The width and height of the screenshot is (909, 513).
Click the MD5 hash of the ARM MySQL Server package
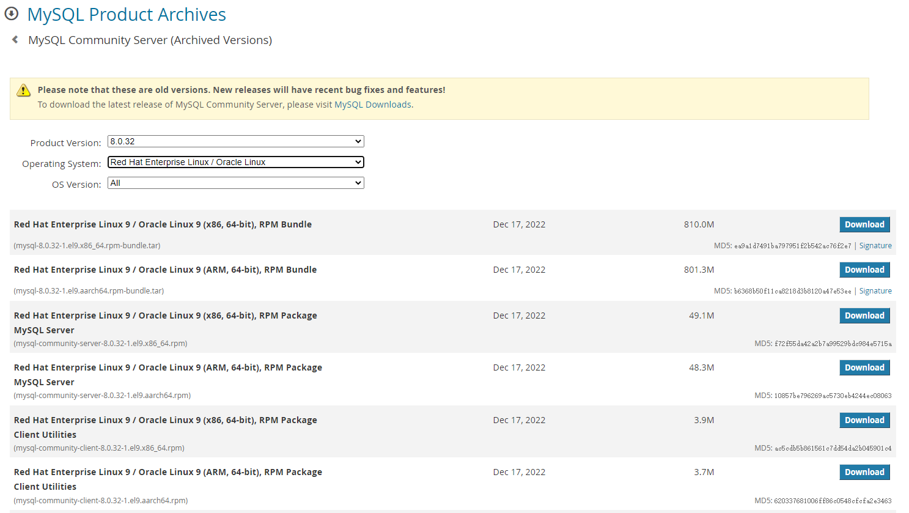[x=833, y=396]
